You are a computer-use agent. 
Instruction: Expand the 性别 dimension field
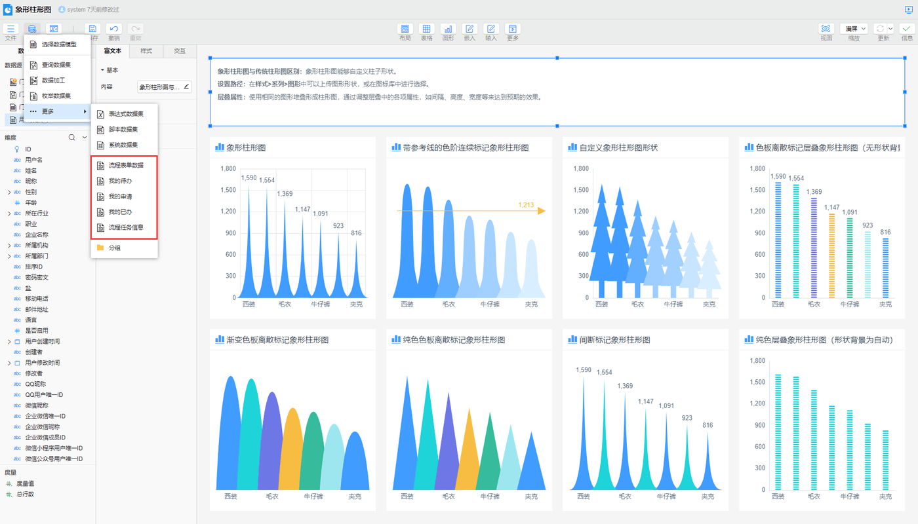point(9,192)
